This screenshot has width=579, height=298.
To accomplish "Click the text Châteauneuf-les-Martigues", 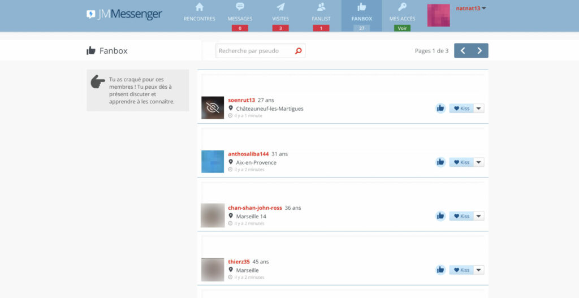I will (x=270, y=109).
